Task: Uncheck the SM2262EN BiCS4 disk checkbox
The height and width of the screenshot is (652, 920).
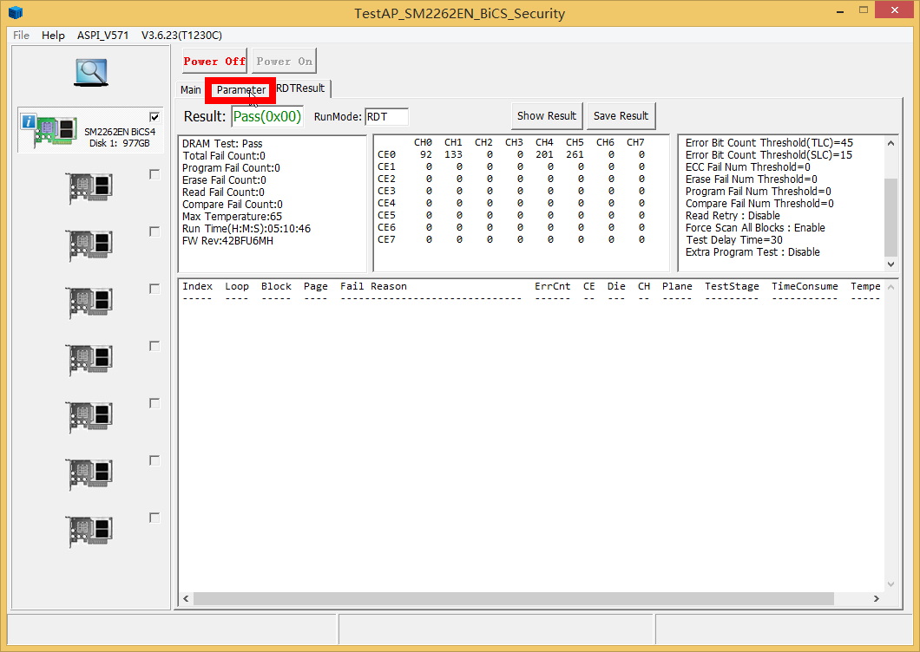Action: [x=154, y=117]
